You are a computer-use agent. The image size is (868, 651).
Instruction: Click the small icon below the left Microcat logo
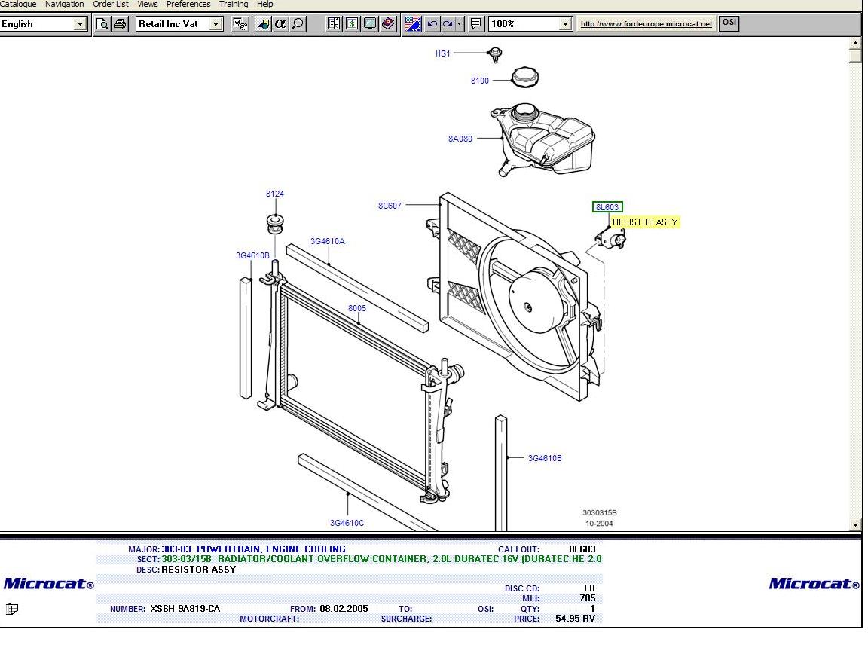coord(11,609)
